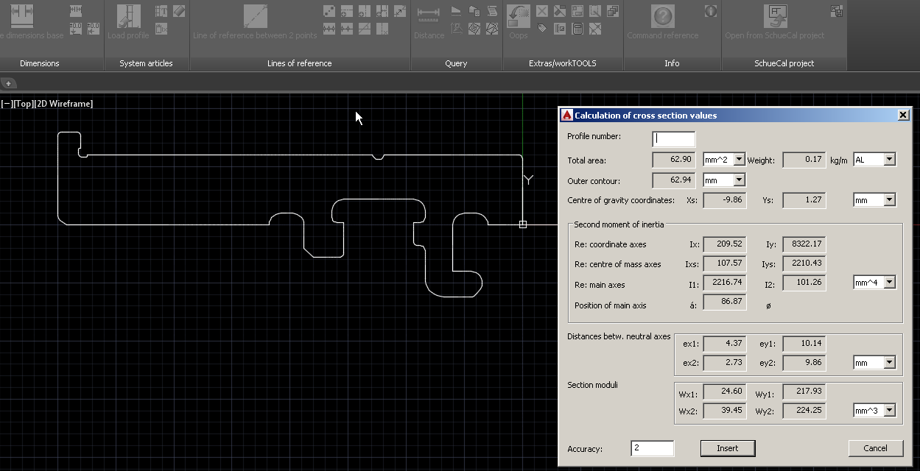Click the Load profile icon

pyautogui.click(x=128, y=18)
